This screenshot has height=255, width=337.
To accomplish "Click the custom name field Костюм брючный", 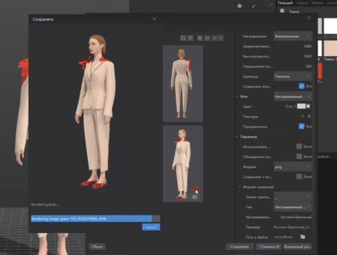I will point(296,217).
